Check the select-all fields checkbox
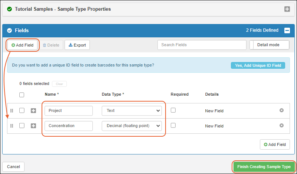The height and width of the screenshot is (174, 297). coord(22,95)
